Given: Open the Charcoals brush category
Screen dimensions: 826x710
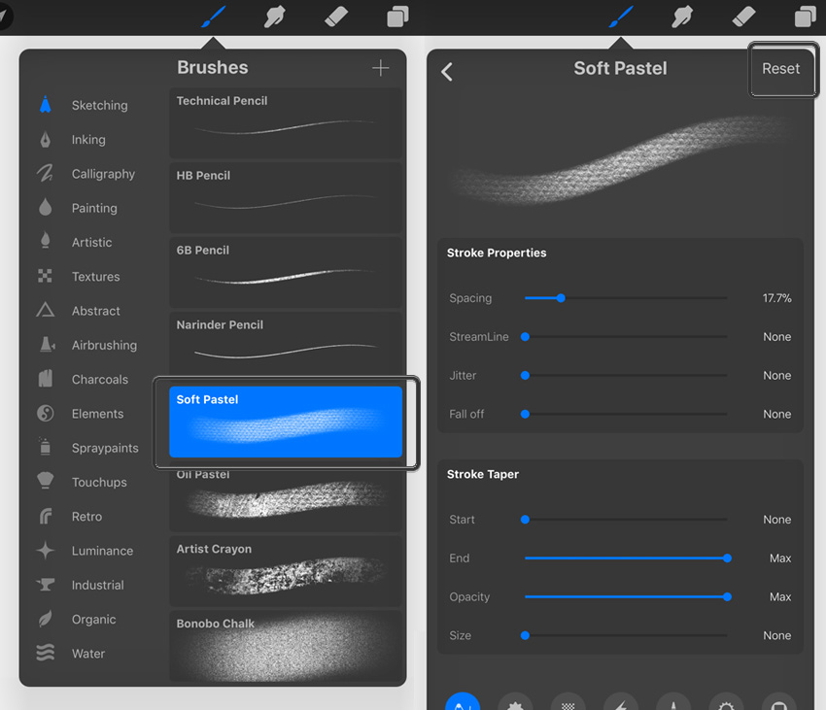Looking at the screenshot, I should [x=86, y=379].
